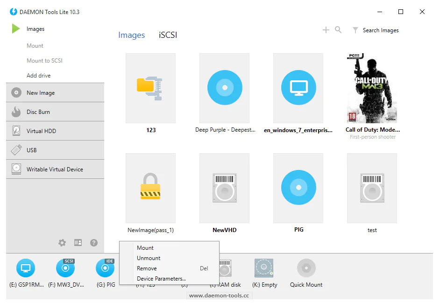Choose Mount from the context menu
This screenshot has width=440, height=303.
145,248
